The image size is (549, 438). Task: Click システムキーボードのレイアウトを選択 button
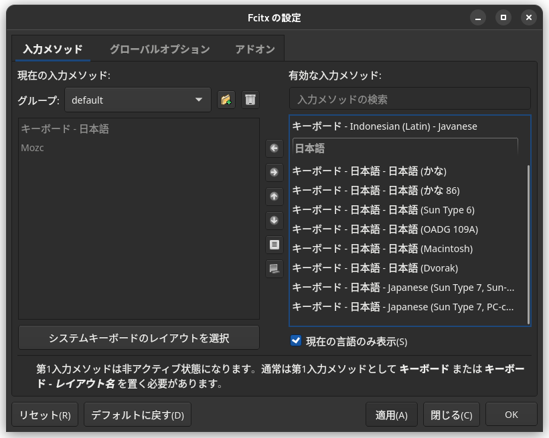pos(139,338)
